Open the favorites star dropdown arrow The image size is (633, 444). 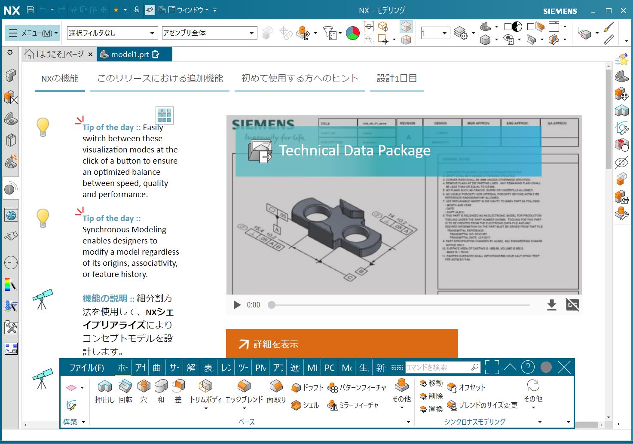click(125, 9)
